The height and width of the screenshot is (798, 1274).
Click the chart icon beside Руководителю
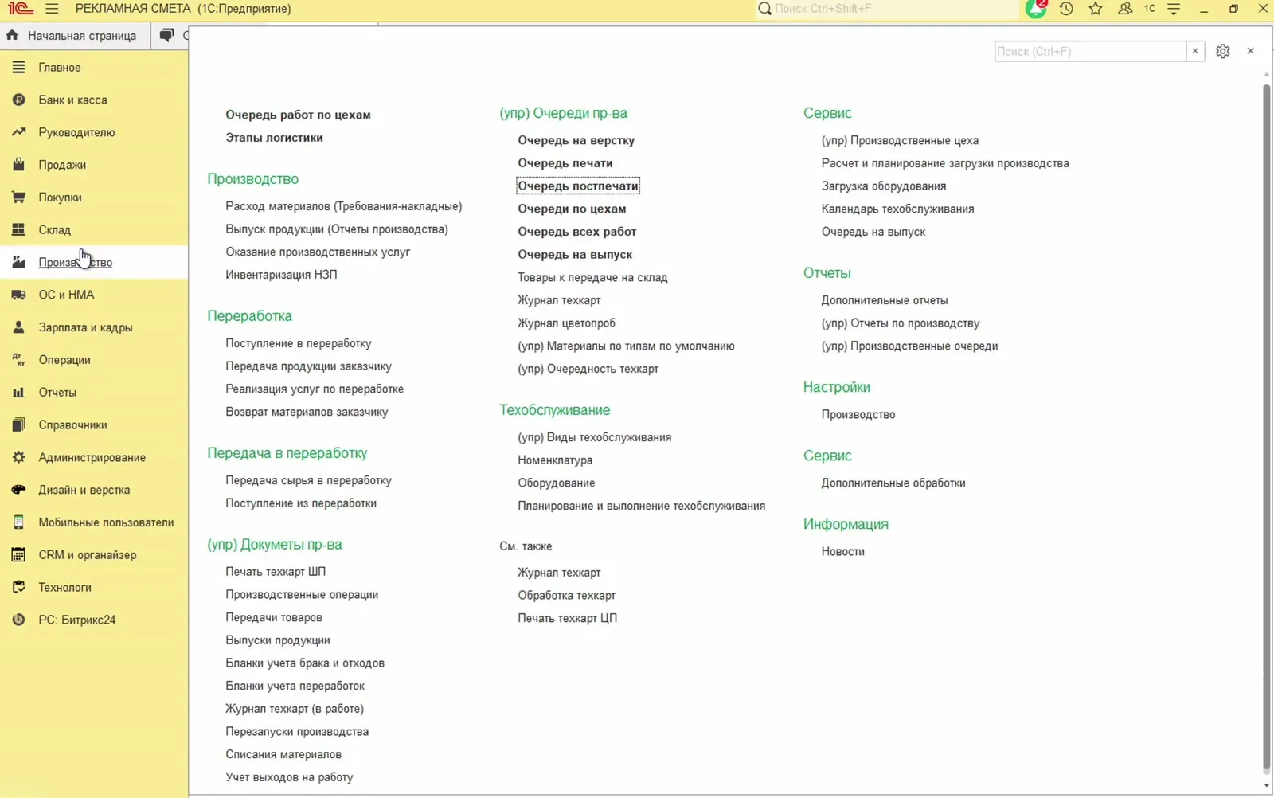[x=18, y=132]
